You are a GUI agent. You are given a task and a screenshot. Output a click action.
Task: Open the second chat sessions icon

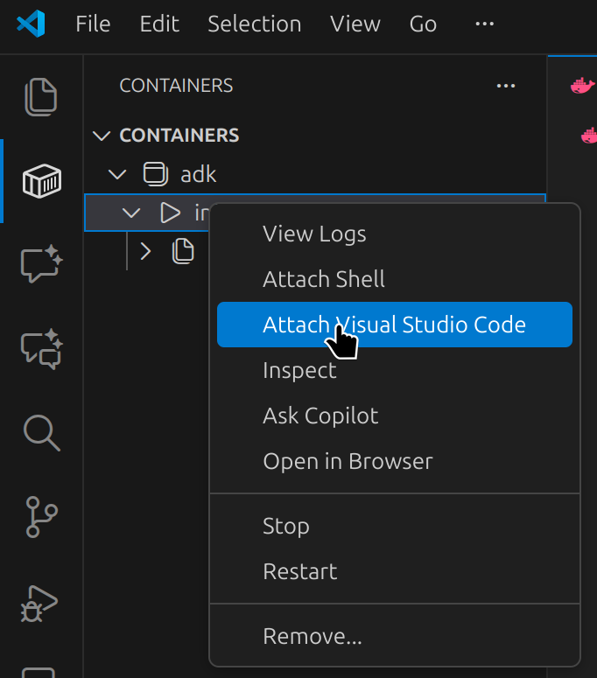41,348
